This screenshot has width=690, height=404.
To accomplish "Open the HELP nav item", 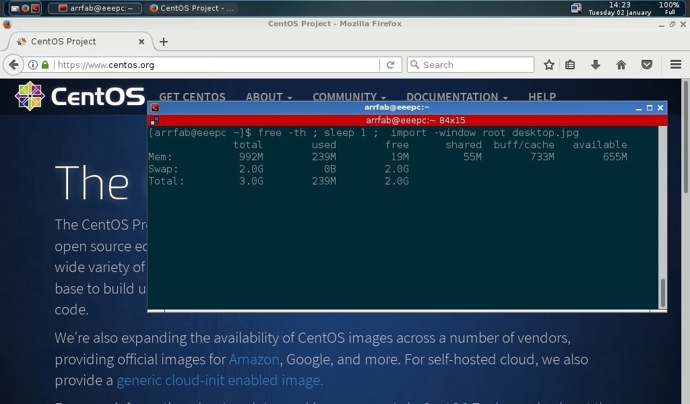I will 542,97.
